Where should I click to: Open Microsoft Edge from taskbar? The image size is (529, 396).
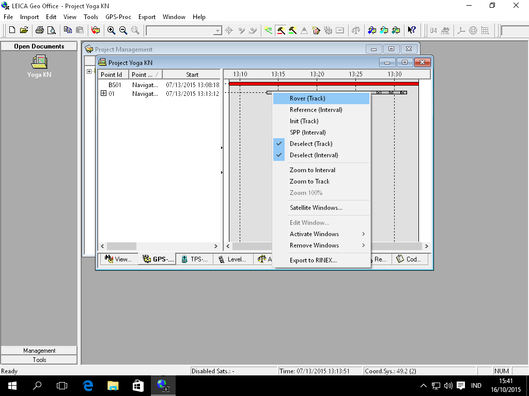point(88,385)
